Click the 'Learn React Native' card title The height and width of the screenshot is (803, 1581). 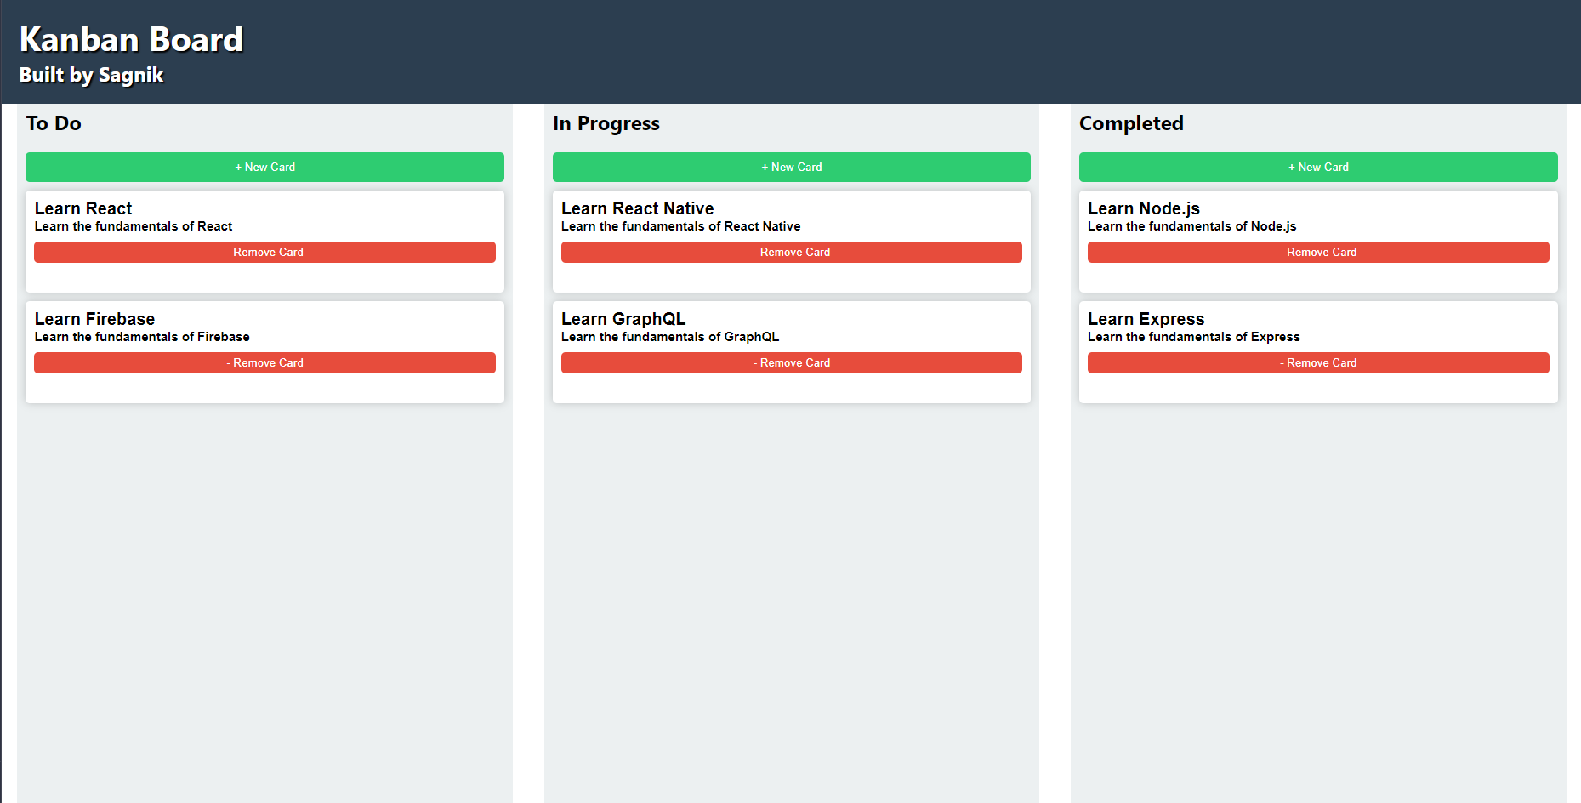(x=637, y=208)
